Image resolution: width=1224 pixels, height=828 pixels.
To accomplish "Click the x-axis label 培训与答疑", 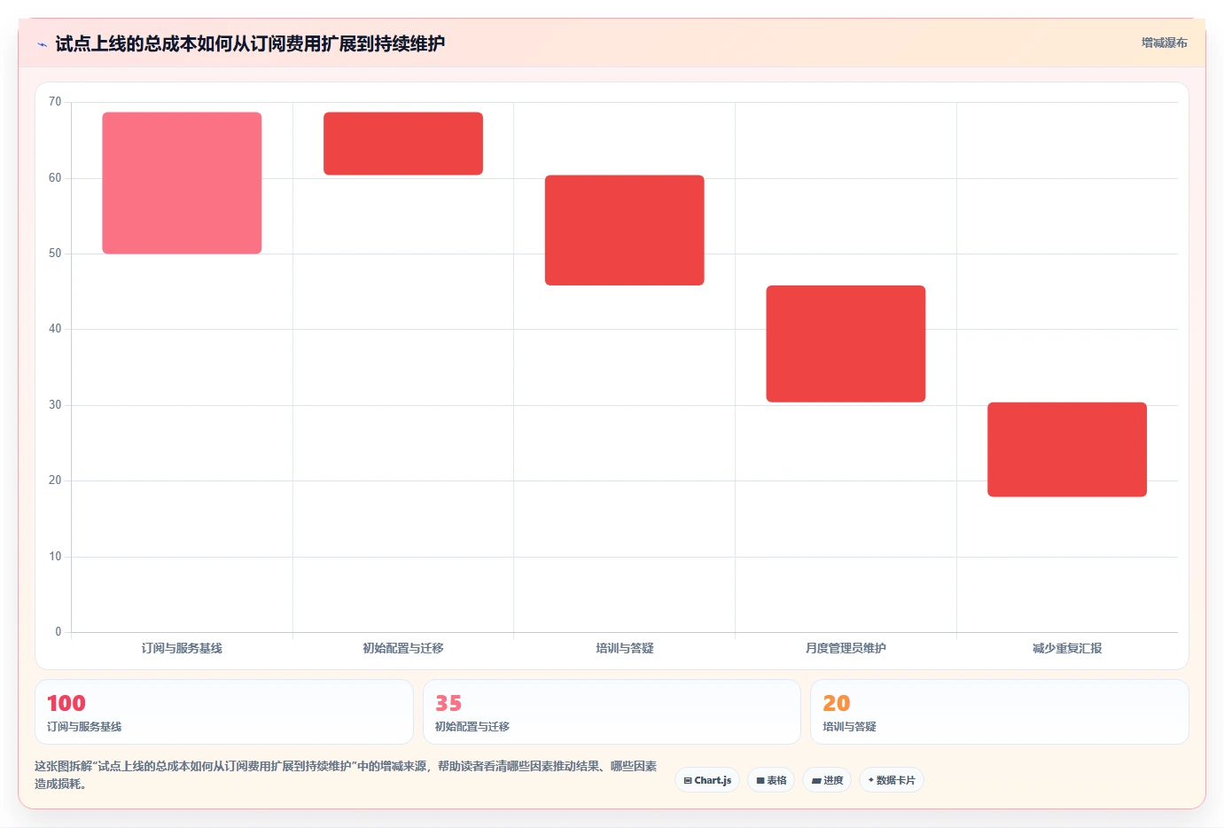I will click(x=625, y=648).
